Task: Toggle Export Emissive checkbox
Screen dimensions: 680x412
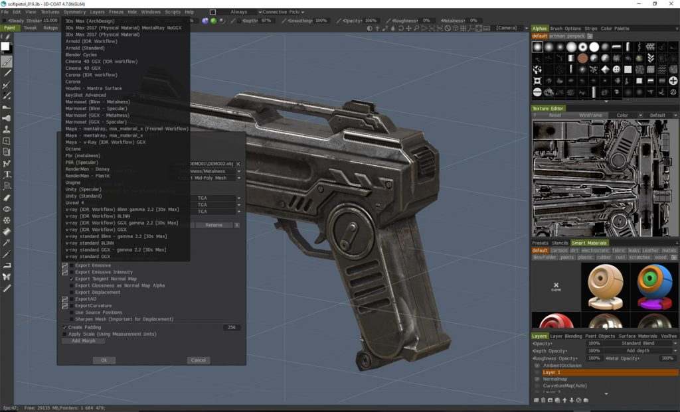Action: 72,265
